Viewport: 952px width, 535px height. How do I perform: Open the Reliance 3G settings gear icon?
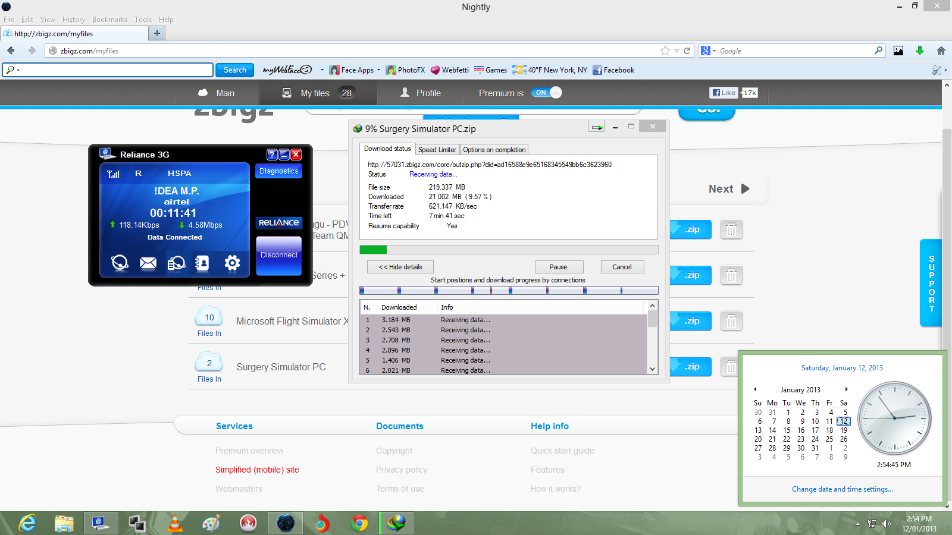232,262
